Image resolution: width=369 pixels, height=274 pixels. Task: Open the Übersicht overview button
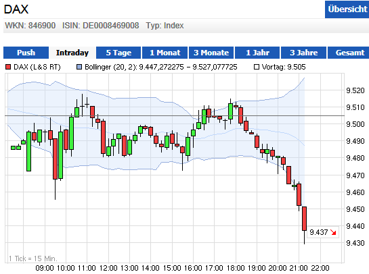point(347,9)
